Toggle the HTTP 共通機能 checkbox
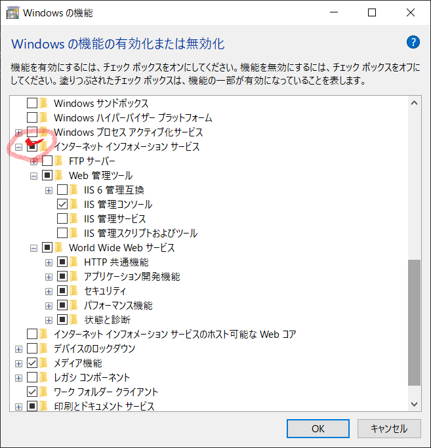 pyautogui.click(x=62, y=262)
